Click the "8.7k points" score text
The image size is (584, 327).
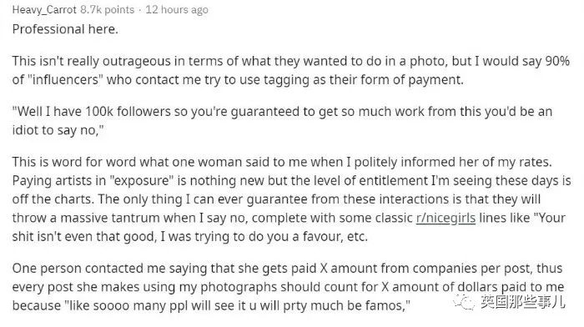point(108,10)
